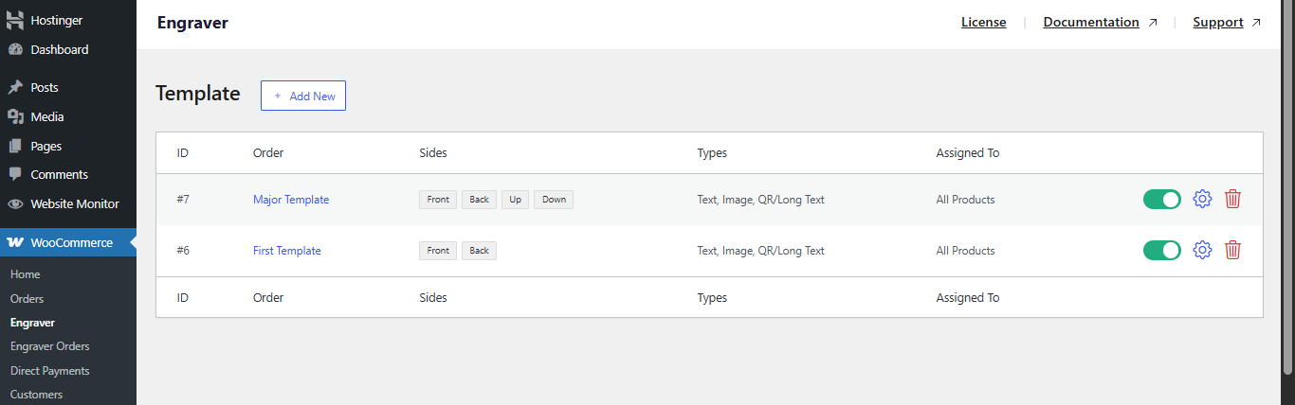Click the #6 ID cell
The width and height of the screenshot is (1295, 405).
[183, 251]
